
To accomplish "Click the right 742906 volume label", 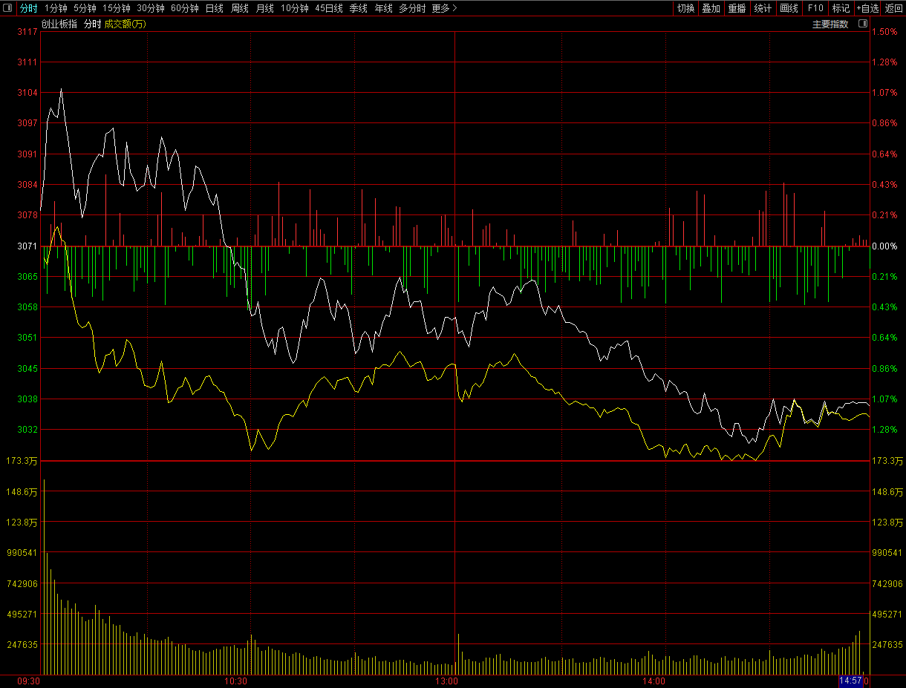I will 887,584.
